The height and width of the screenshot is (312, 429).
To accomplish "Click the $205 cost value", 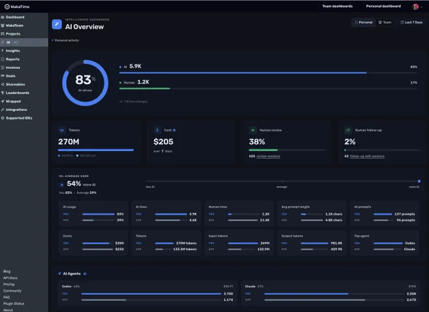I will 163,142.
